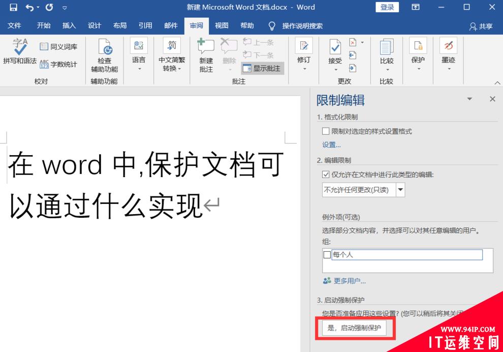Switch to the 引用 tab
Viewport: 503px width, 352px height.
[145, 26]
